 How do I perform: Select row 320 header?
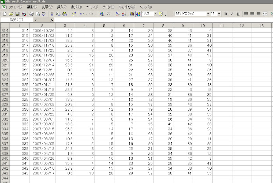tap(5, 60)
